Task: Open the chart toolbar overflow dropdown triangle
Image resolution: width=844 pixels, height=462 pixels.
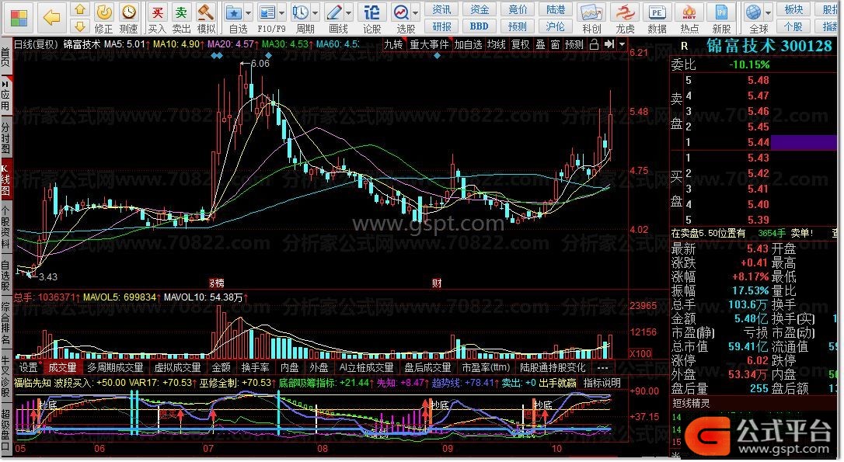Action: click(x=622, y=44)
